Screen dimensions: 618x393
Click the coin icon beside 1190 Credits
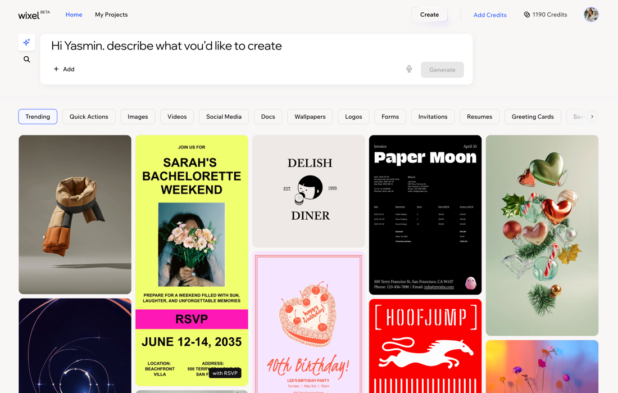(x=526, y=14)
